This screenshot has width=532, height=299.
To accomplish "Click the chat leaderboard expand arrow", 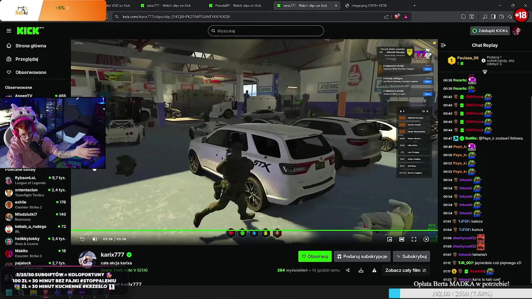I will [x=485, y=72].
